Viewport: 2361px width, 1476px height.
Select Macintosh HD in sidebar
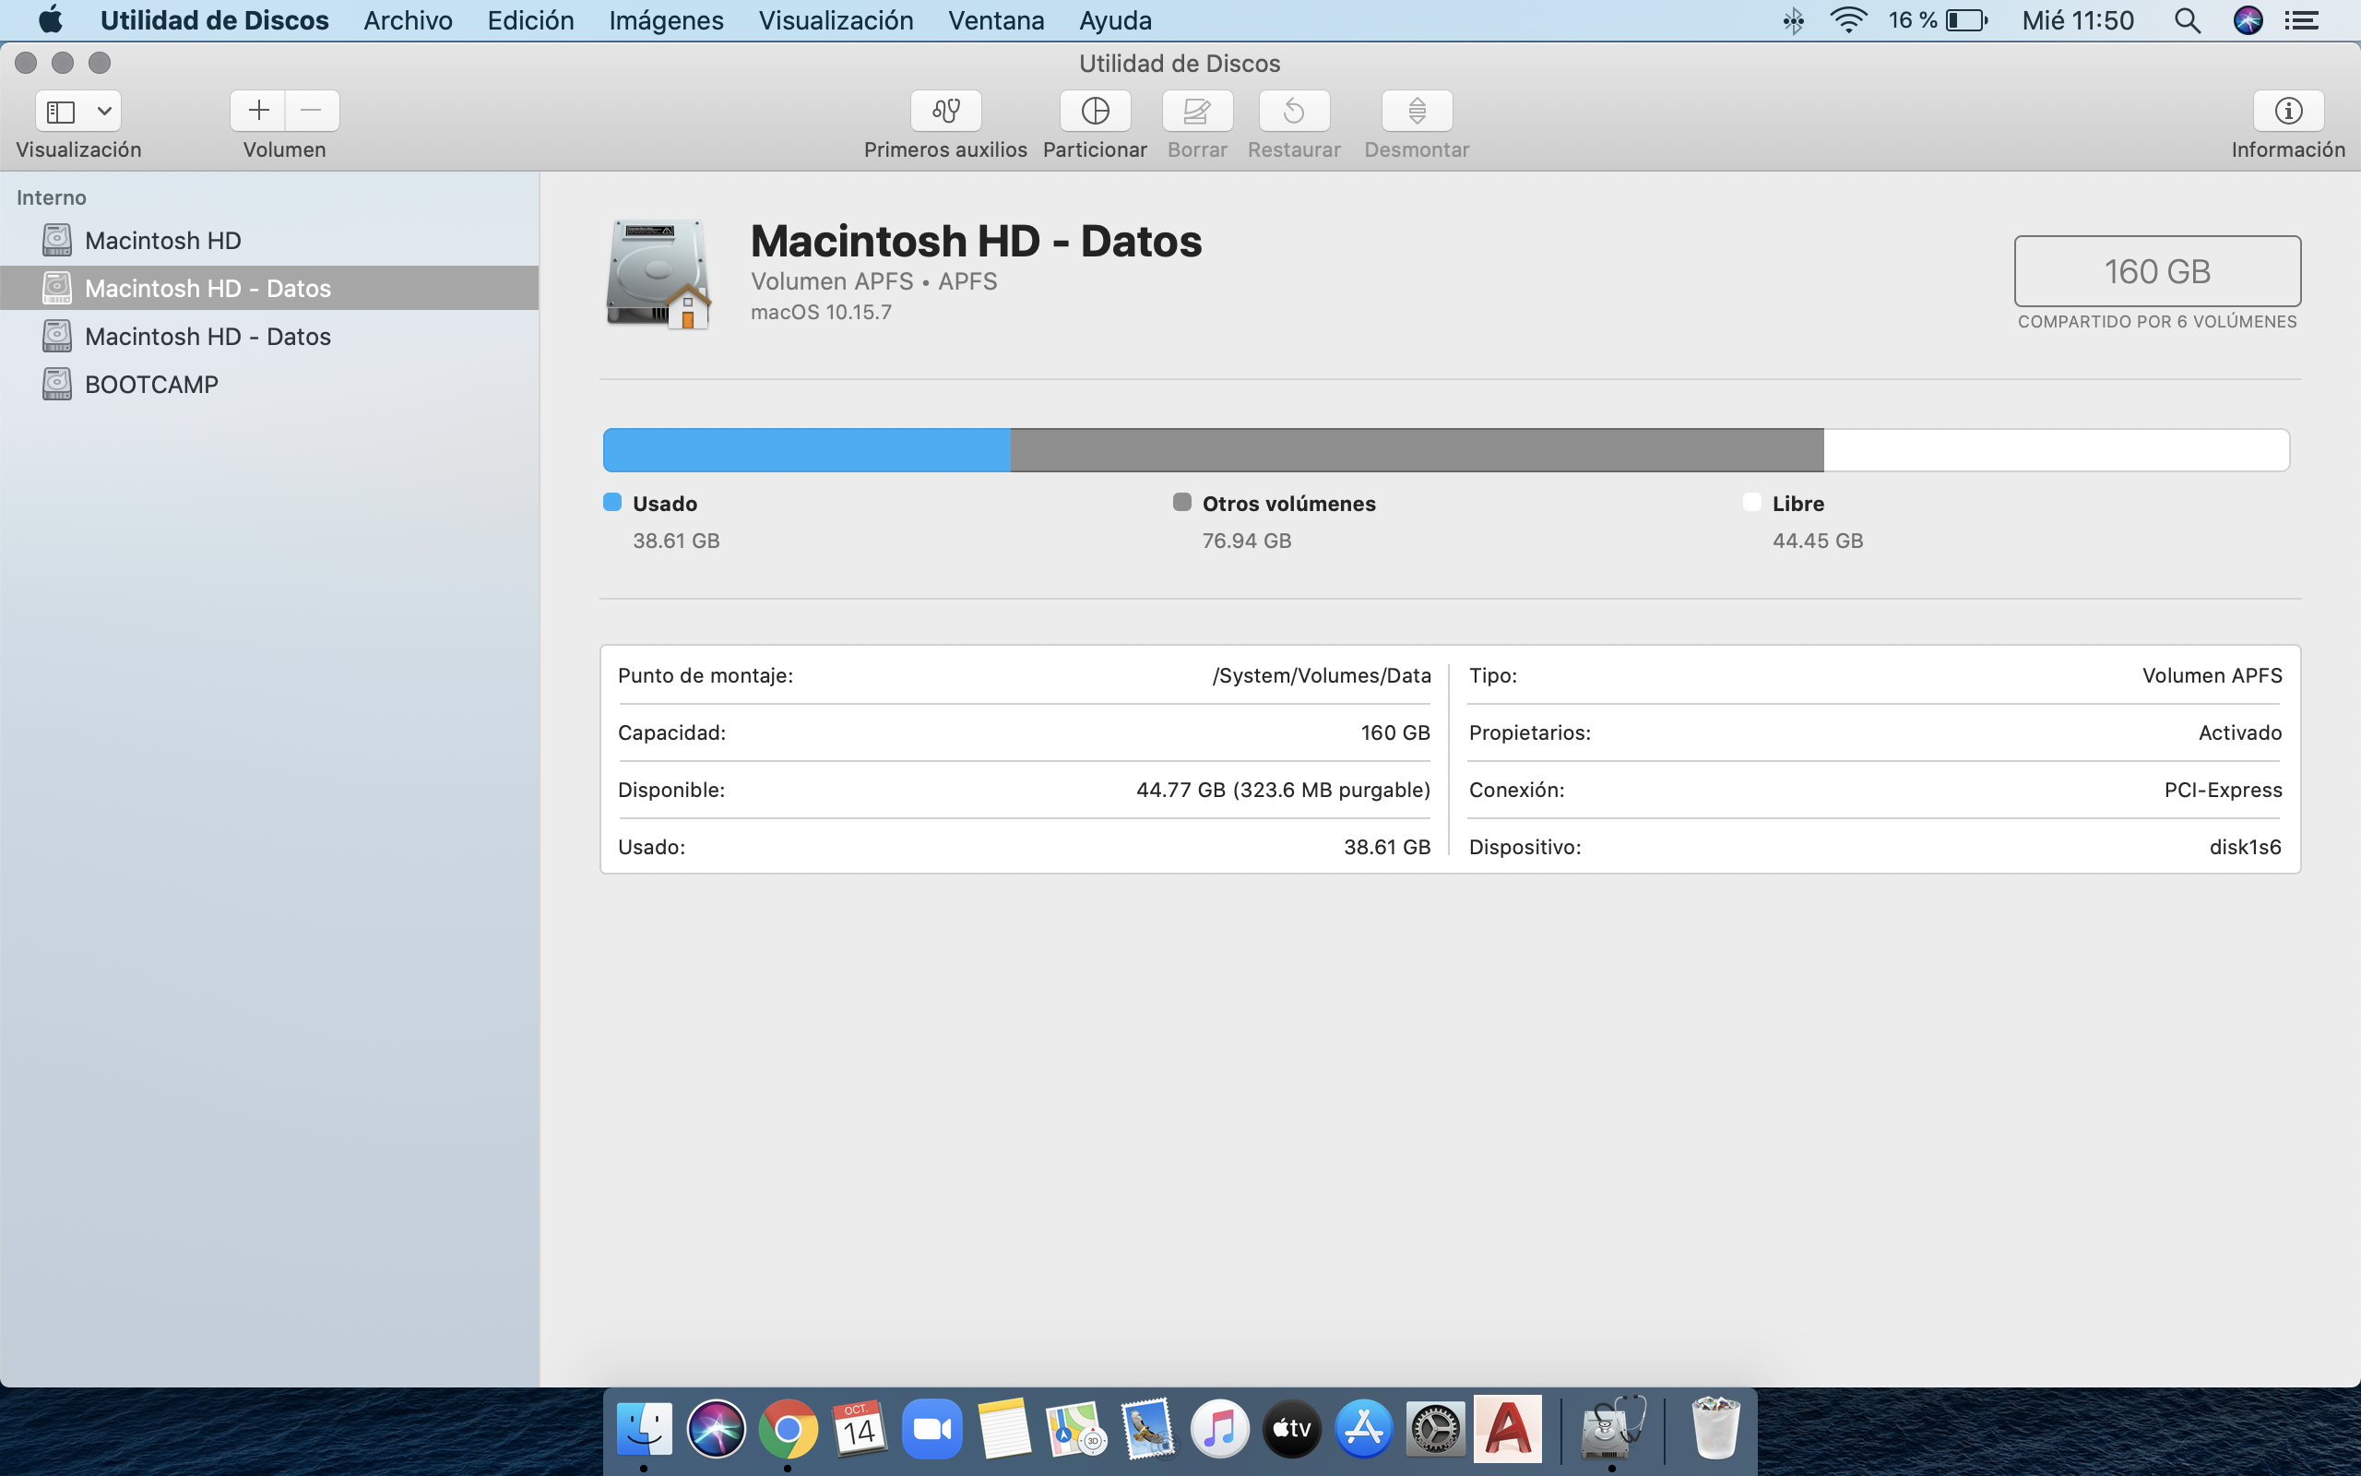point(162,240)
